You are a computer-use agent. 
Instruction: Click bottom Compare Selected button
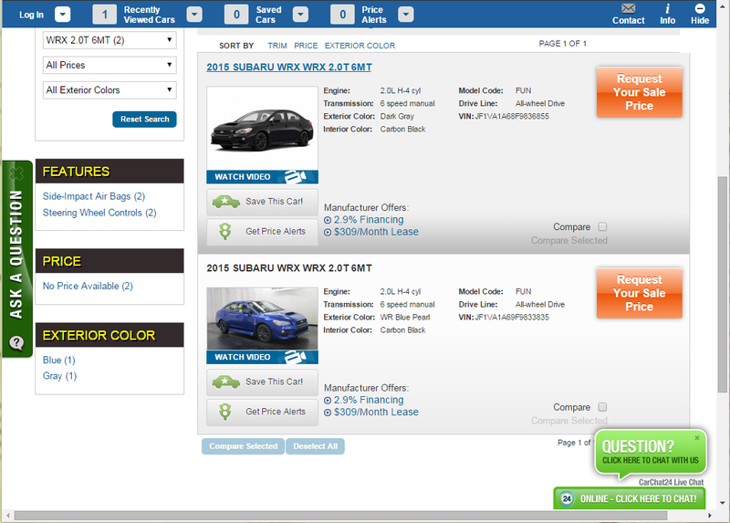pos(243,446)
